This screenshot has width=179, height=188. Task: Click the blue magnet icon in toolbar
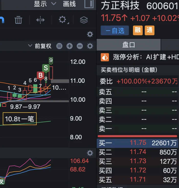(x=2, y=20)
